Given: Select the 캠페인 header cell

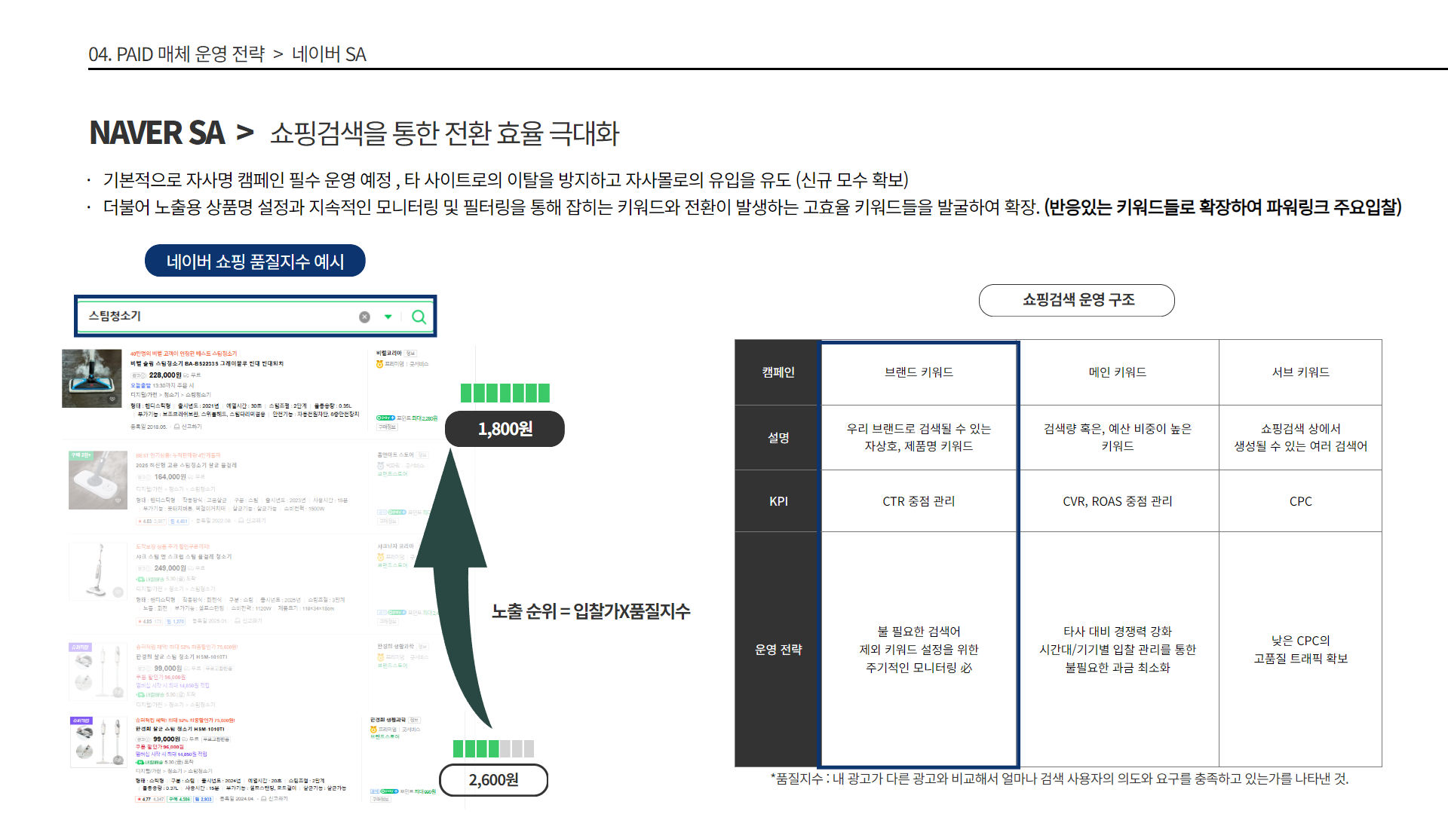Looking at the screenshot, I should pyautogui.click(x=778, y=372).
